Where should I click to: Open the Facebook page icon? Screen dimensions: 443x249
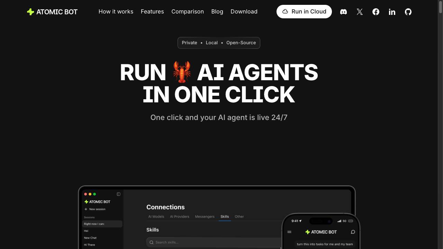coord(376,12)
